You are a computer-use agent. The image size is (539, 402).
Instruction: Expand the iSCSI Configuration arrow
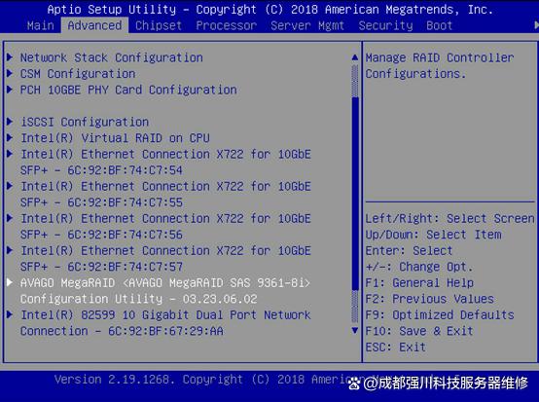[x=10, y=122]
